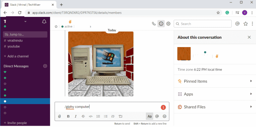Open new direct message plus icon
The image size is (256, 127).
click(45, 66)
